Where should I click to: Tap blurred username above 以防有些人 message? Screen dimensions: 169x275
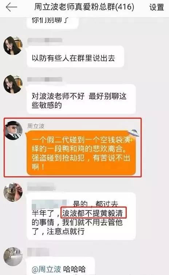click(x=45, y=40)
